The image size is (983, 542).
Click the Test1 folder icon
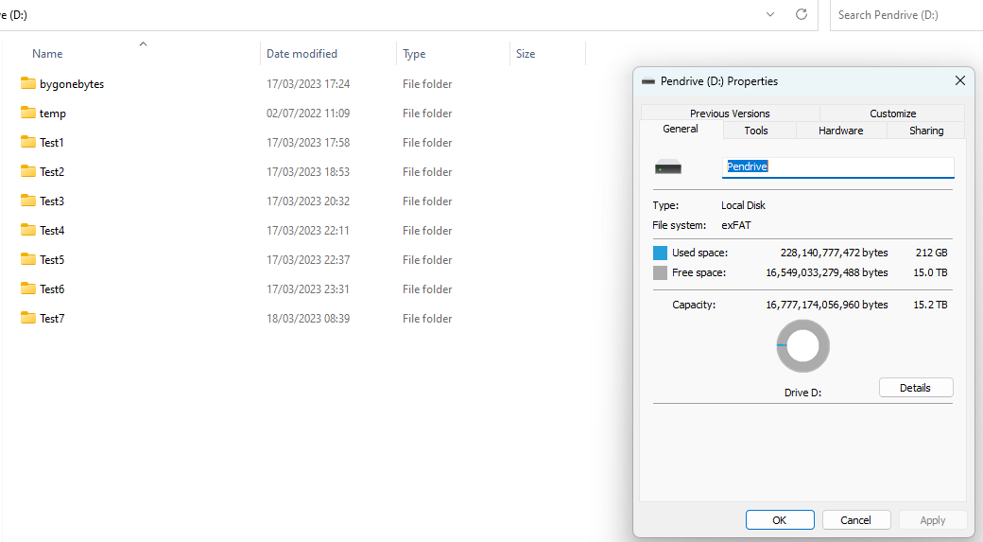click(27, 143)
